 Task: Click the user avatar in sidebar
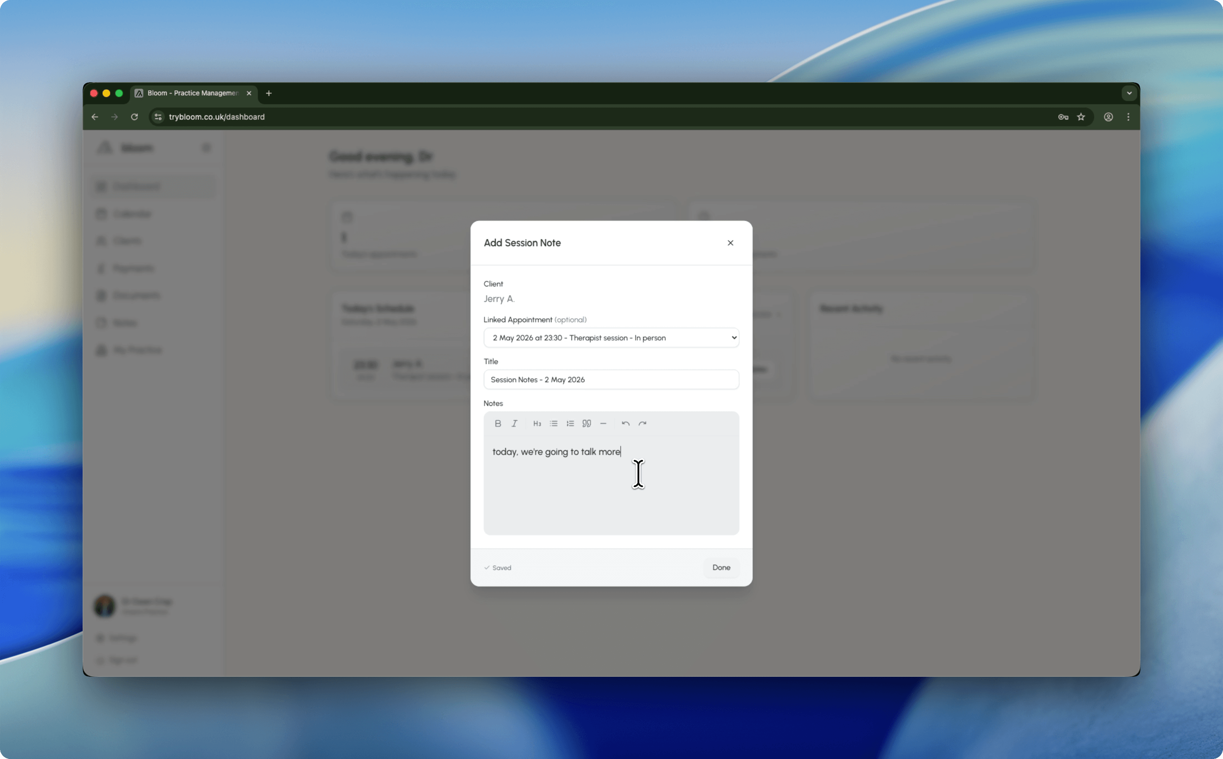[x=104, y=606]
